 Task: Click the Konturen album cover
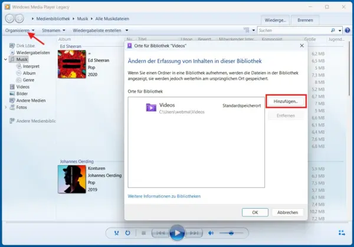(72, 179)
